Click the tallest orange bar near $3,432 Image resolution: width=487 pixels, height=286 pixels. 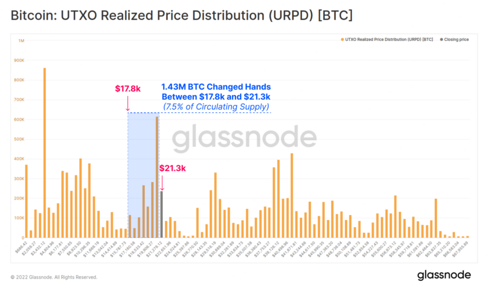(45, 153)
